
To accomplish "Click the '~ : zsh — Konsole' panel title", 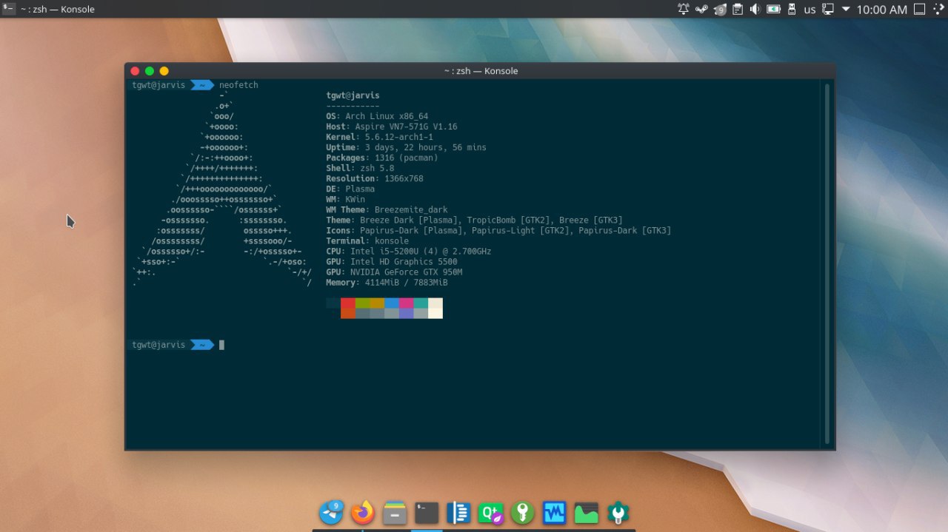I will point(57,10).
